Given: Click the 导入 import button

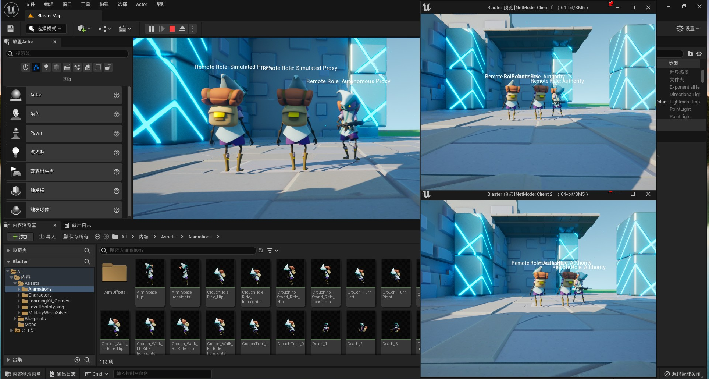Looking at the screenshot, I should (x=47, y=237).
